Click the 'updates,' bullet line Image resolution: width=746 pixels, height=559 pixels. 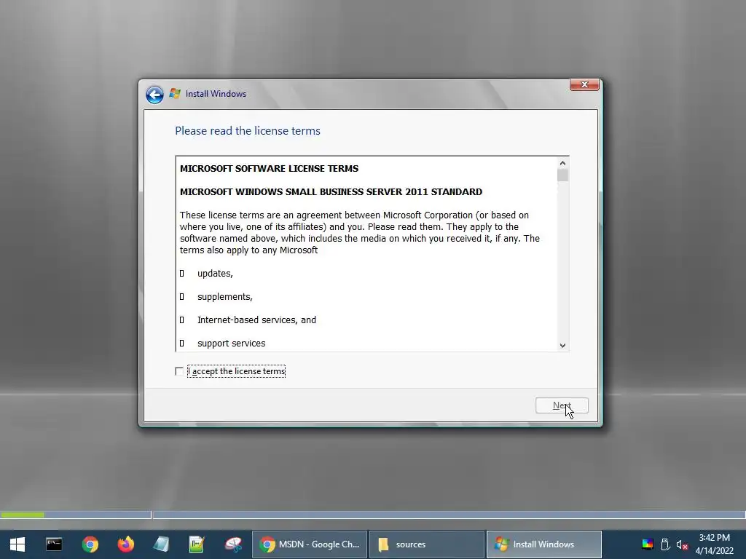(215, 274)
